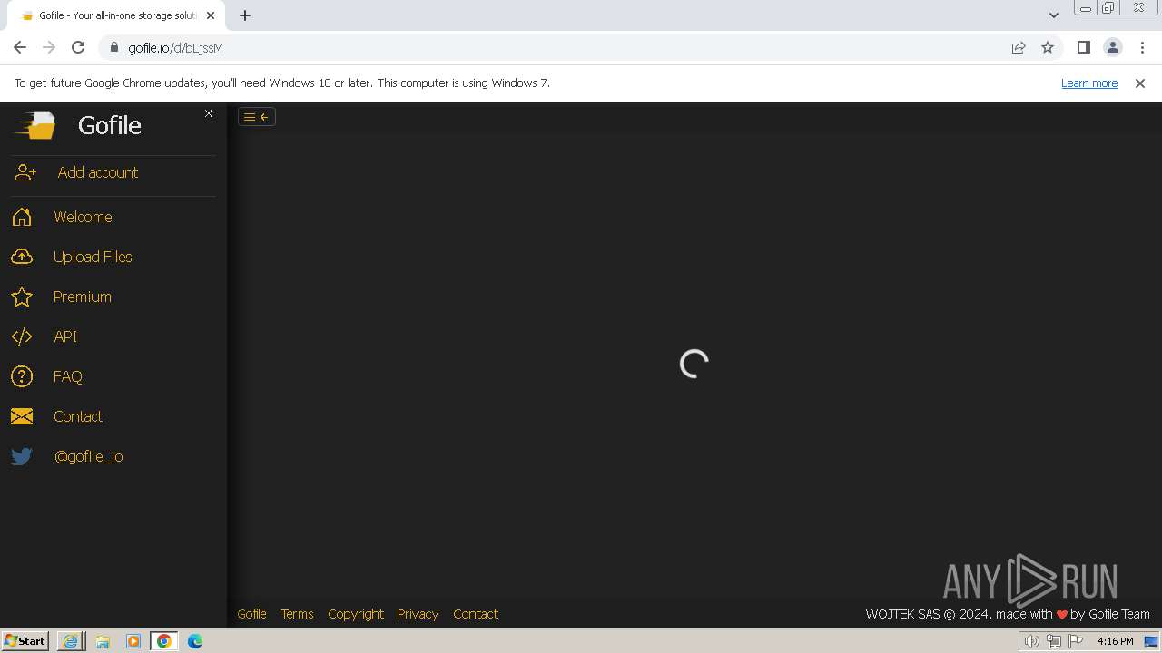1162x653 pixels.
Task: Toggle sidebar with hamburger arrow button
Action: click(257, 116)
